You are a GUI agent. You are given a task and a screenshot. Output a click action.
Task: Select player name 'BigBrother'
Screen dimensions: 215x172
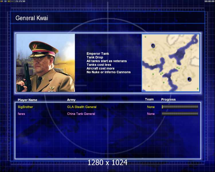click(x=25, y=107)
